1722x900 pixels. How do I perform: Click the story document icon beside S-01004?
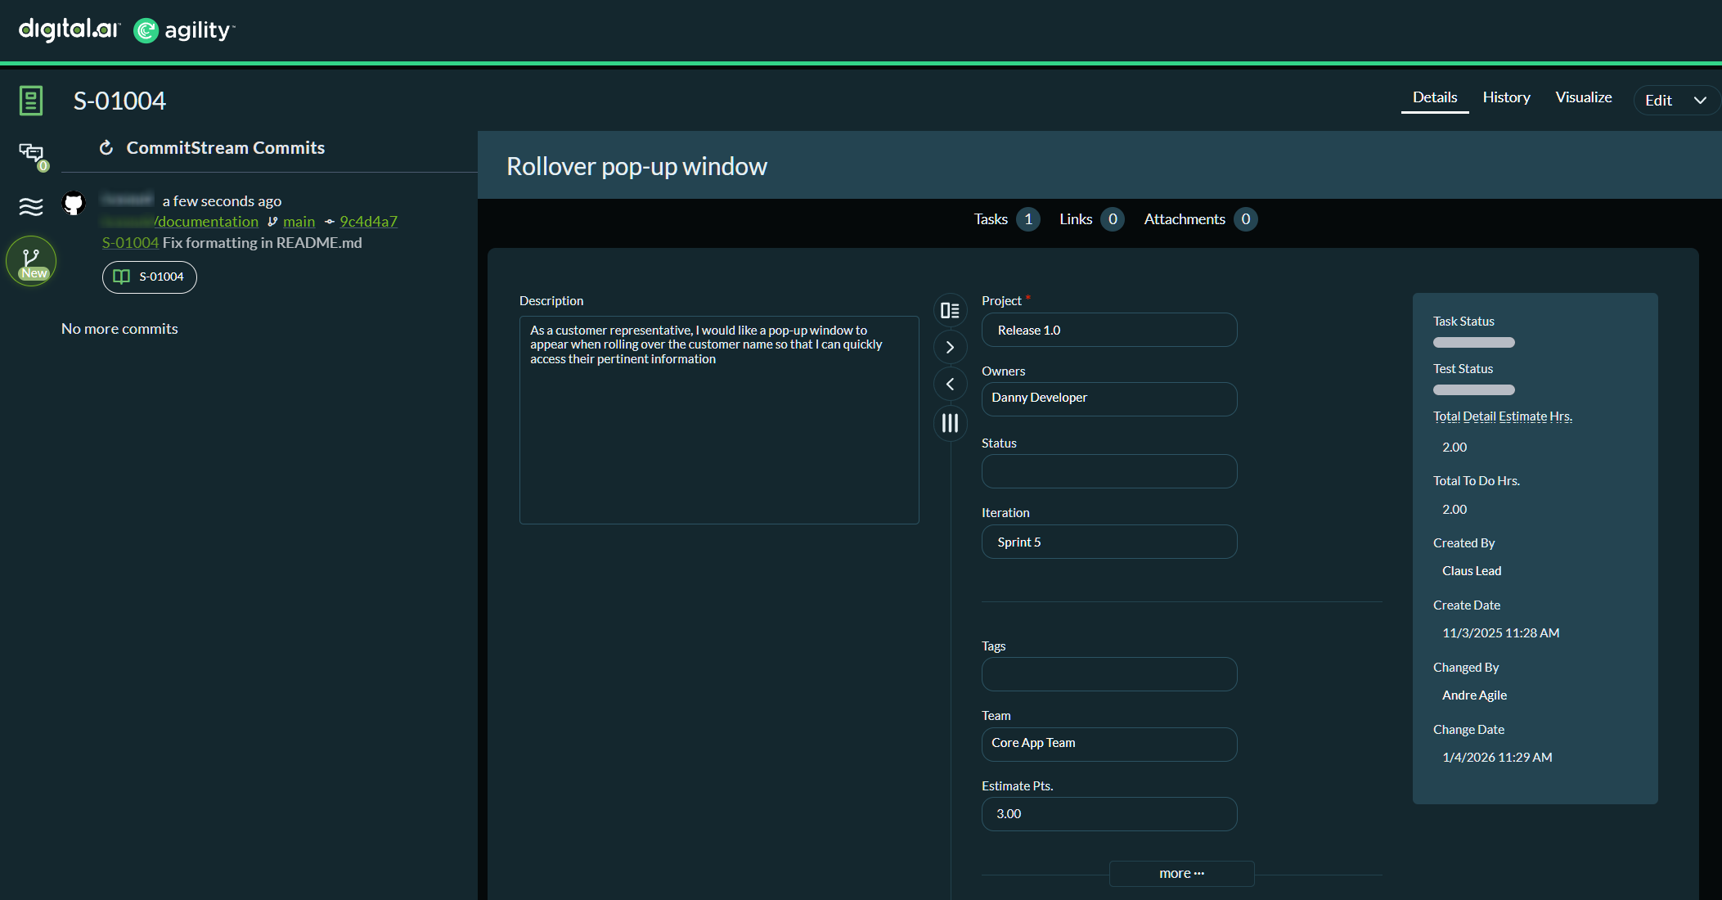point(31,101)
